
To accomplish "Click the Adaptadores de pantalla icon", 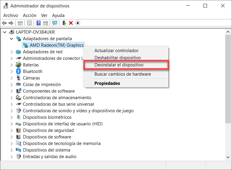I will pyautogui.click(x=18, y=39).
